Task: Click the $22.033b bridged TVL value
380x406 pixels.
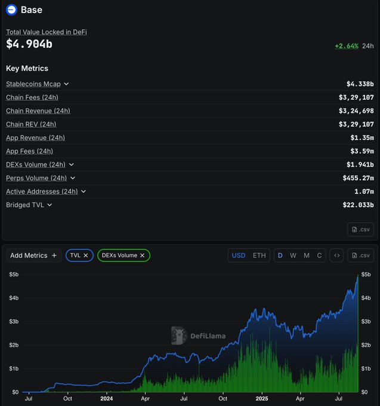Action: [359, 205]
